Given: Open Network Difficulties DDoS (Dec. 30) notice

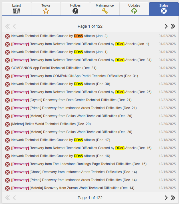Looking at the screenshot, I should 61,84.
